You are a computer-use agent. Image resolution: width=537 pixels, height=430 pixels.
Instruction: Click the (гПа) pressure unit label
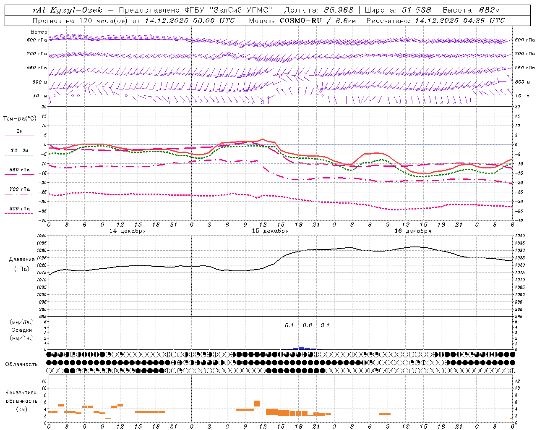pyautogui.click(x=22, y=269)
